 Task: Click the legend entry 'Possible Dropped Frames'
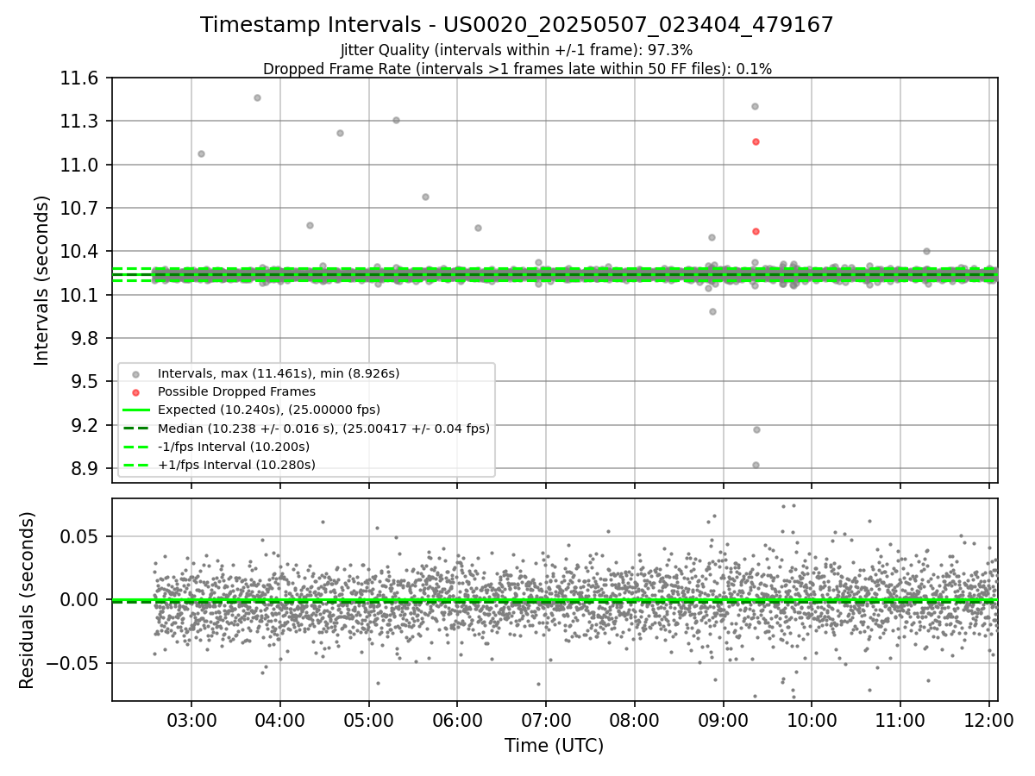click(236, 391)
